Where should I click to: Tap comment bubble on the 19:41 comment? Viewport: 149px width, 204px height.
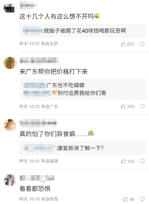point(142,161)
